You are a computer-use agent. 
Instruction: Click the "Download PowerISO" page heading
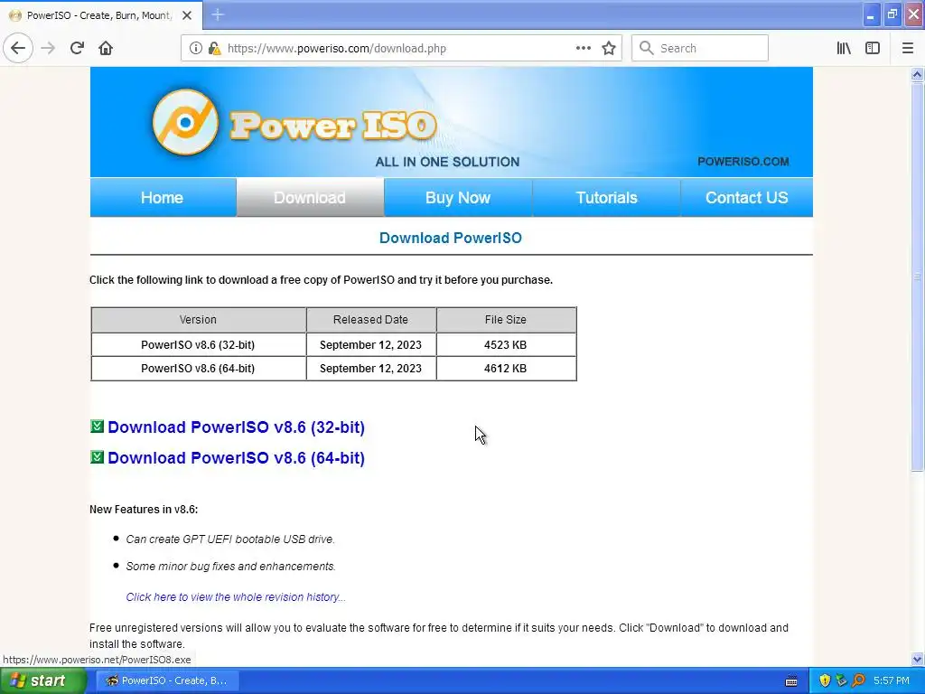(451, 238)
